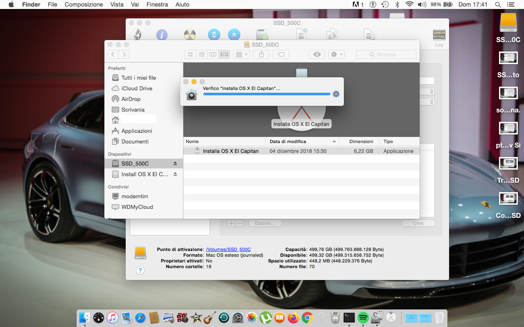Viewport: 524px width, 327px height.
Task: Open the Vista menu
Action: pyautogui.click(x=117, y=4)
